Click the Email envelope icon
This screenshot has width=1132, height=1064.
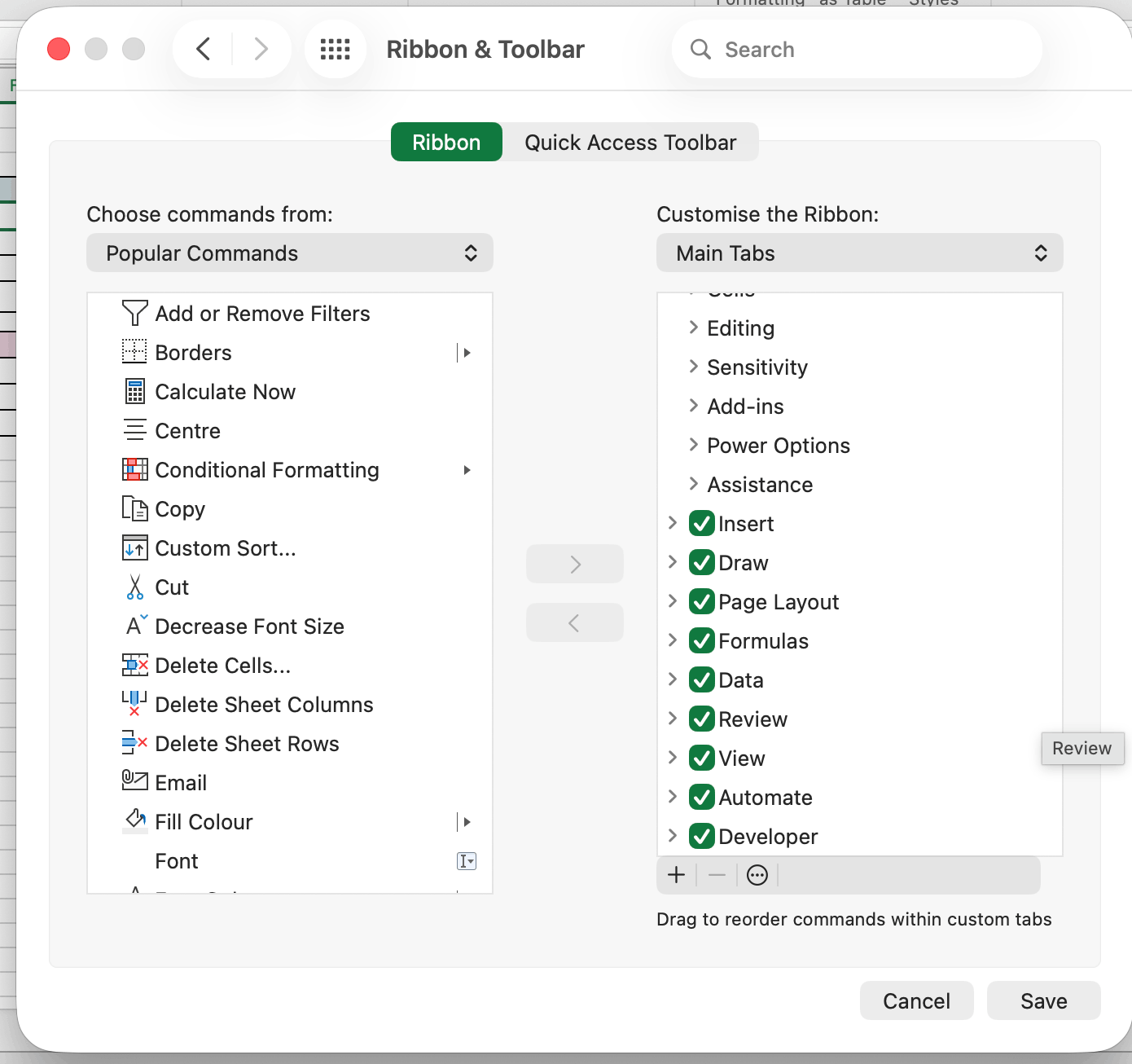[134, 780]
